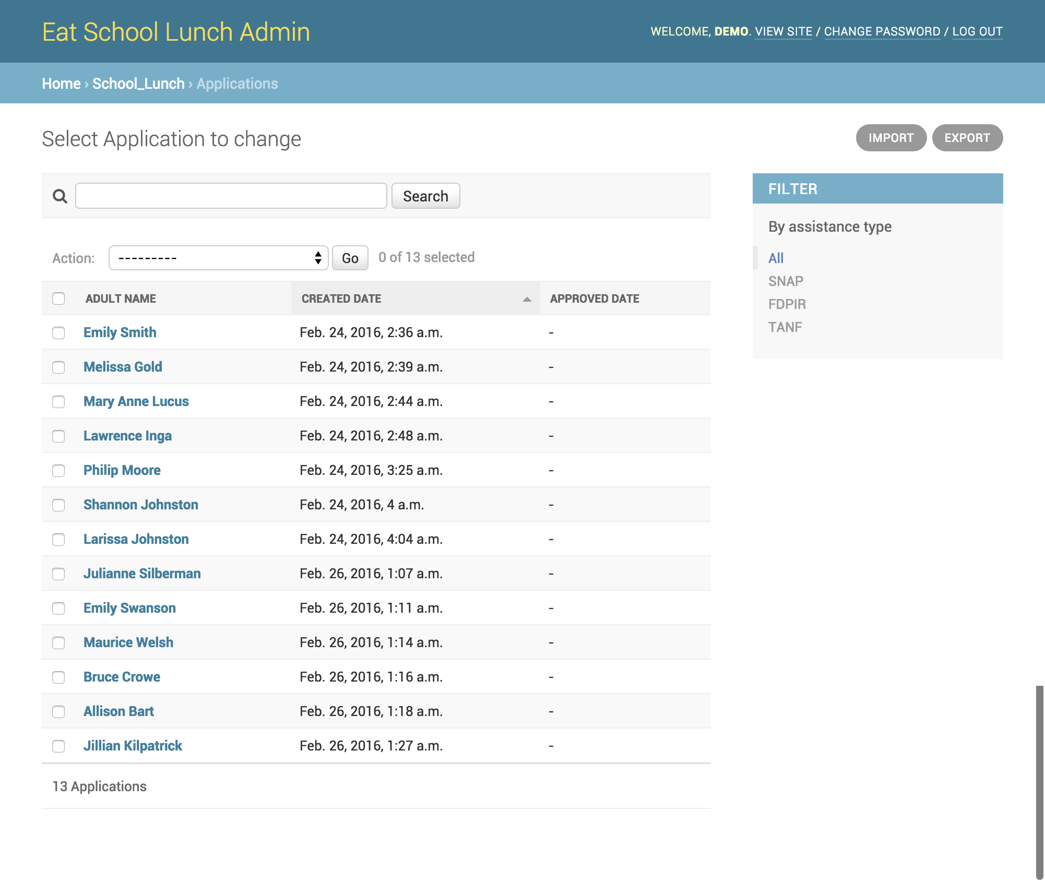Select Philip Moore's row checkbox
The width and height of the screenshot is (1045, 882).
click(58, 471)
